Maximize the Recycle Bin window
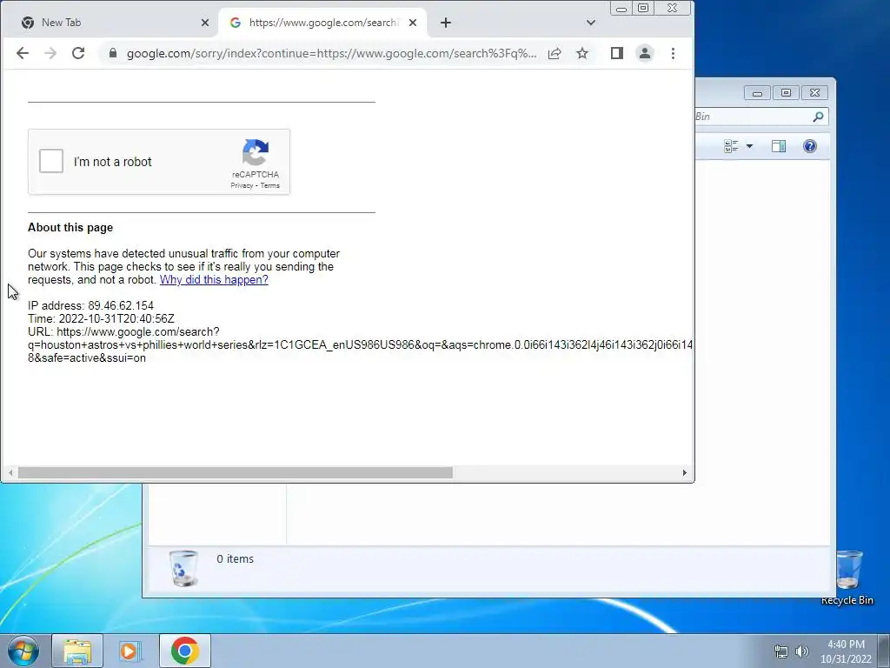 (x=786, y=92)
